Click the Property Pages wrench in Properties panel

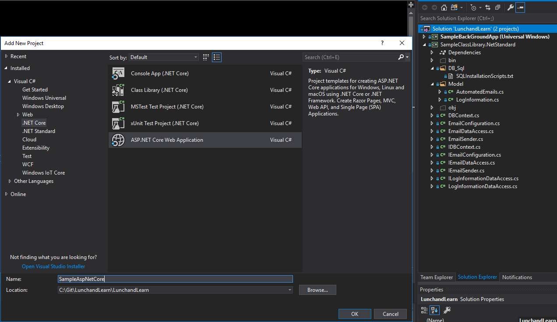447,310
